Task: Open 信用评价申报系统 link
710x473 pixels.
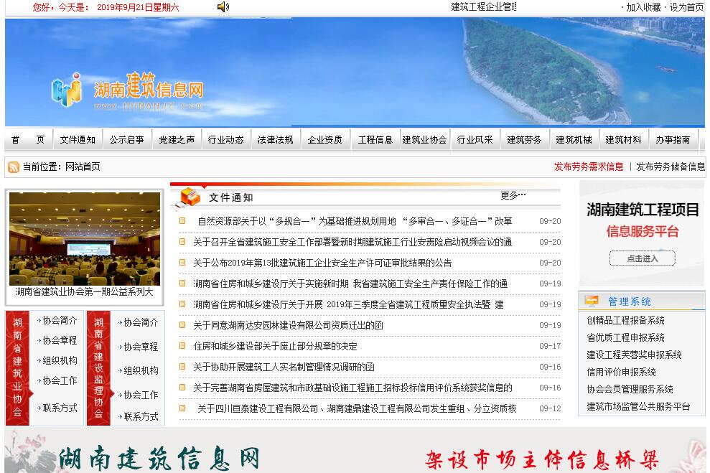Action: (x=621, y=372)
